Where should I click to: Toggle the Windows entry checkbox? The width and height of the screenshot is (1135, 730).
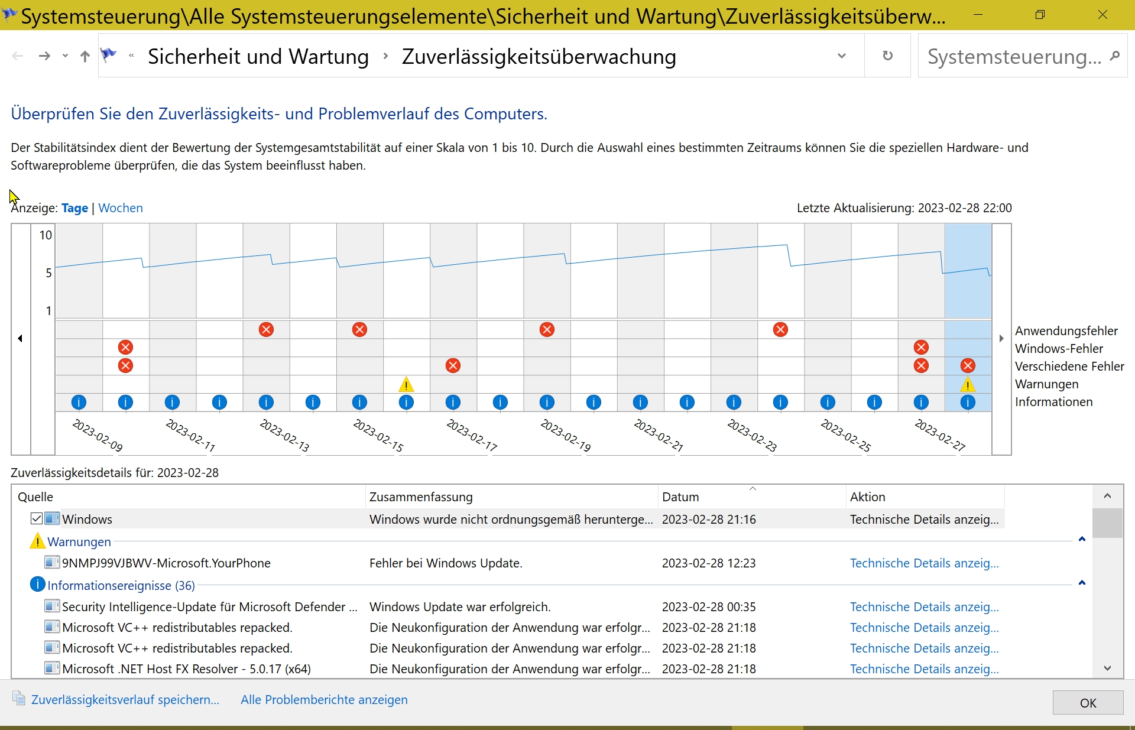[x=37, y=519]
